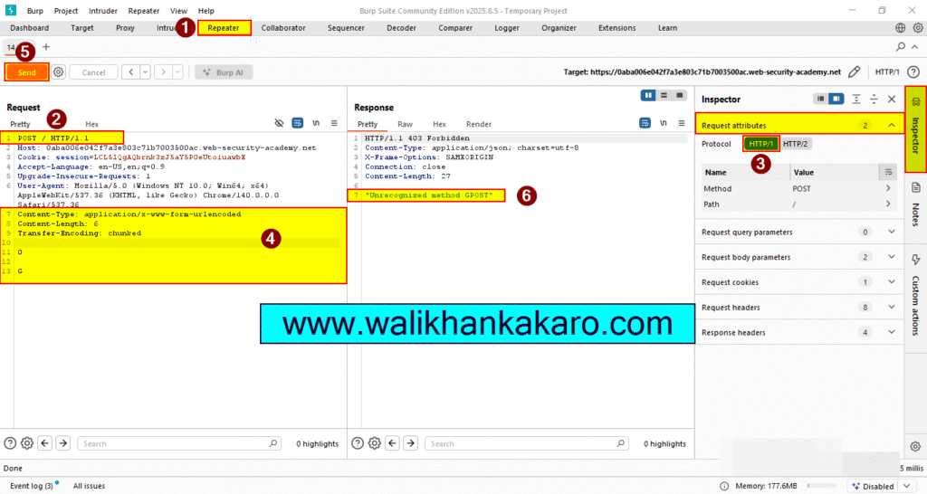The width and height of the screenshot is (927, 494).
Task: Open Custom actions side panel
Action: tap(915, 296)
